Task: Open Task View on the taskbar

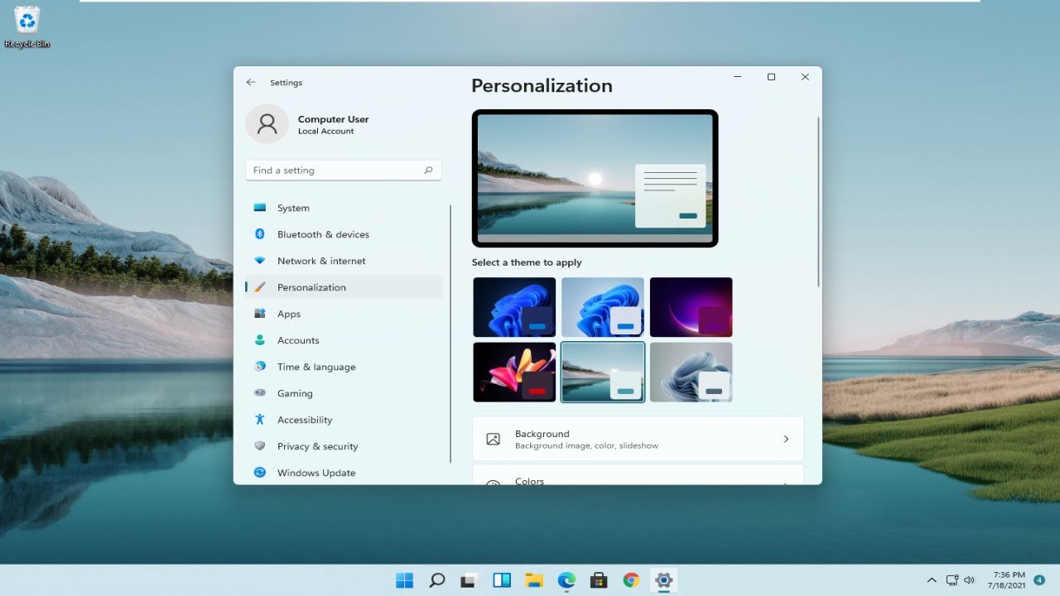Action: pyautogui.click(x=470, y=580)
